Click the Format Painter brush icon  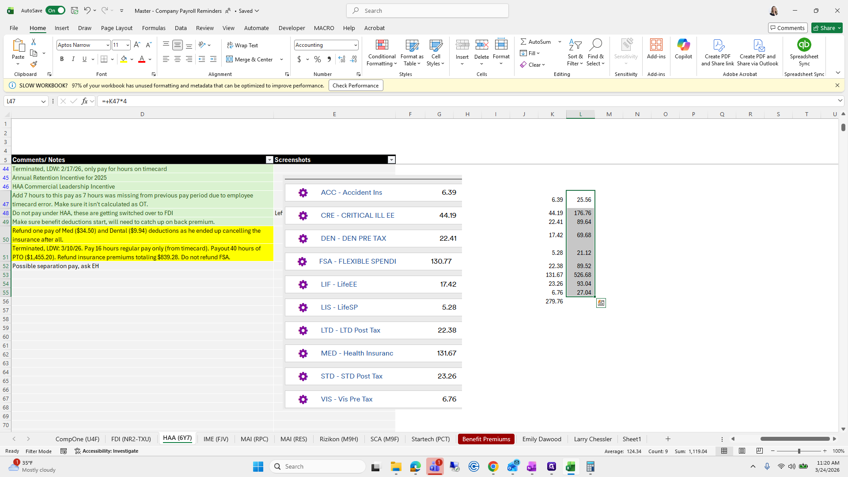click(34, 64)
